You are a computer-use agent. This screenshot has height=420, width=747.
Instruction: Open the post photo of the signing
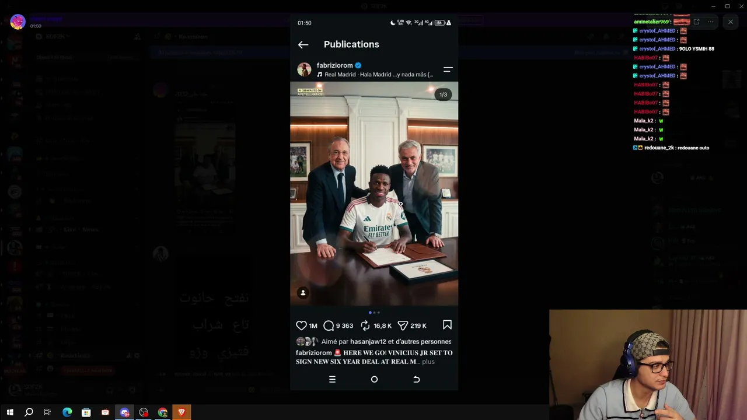click(x=374, y=194)
